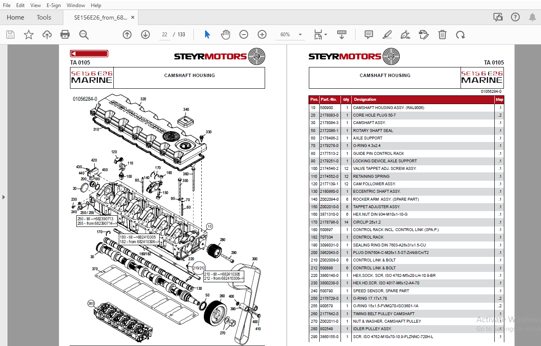541x346 pixels.
Task: Upload the file via the cloud icon
Action: click(47, 35)
